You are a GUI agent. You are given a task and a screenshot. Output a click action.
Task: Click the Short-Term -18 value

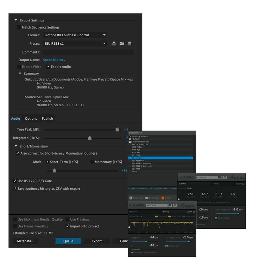tap(125, 170)
